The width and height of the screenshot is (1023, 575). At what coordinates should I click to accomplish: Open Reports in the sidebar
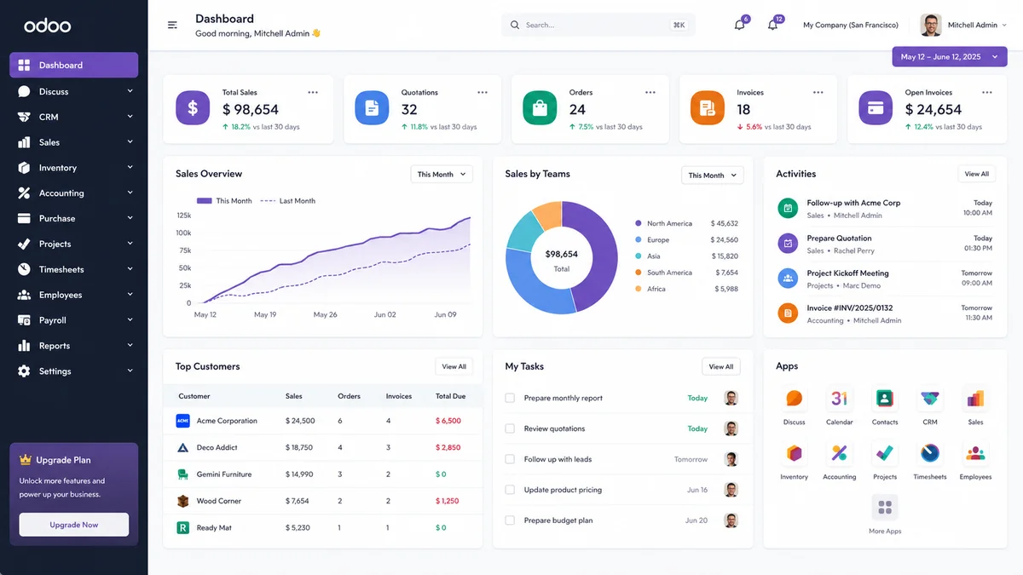[73, 346]
